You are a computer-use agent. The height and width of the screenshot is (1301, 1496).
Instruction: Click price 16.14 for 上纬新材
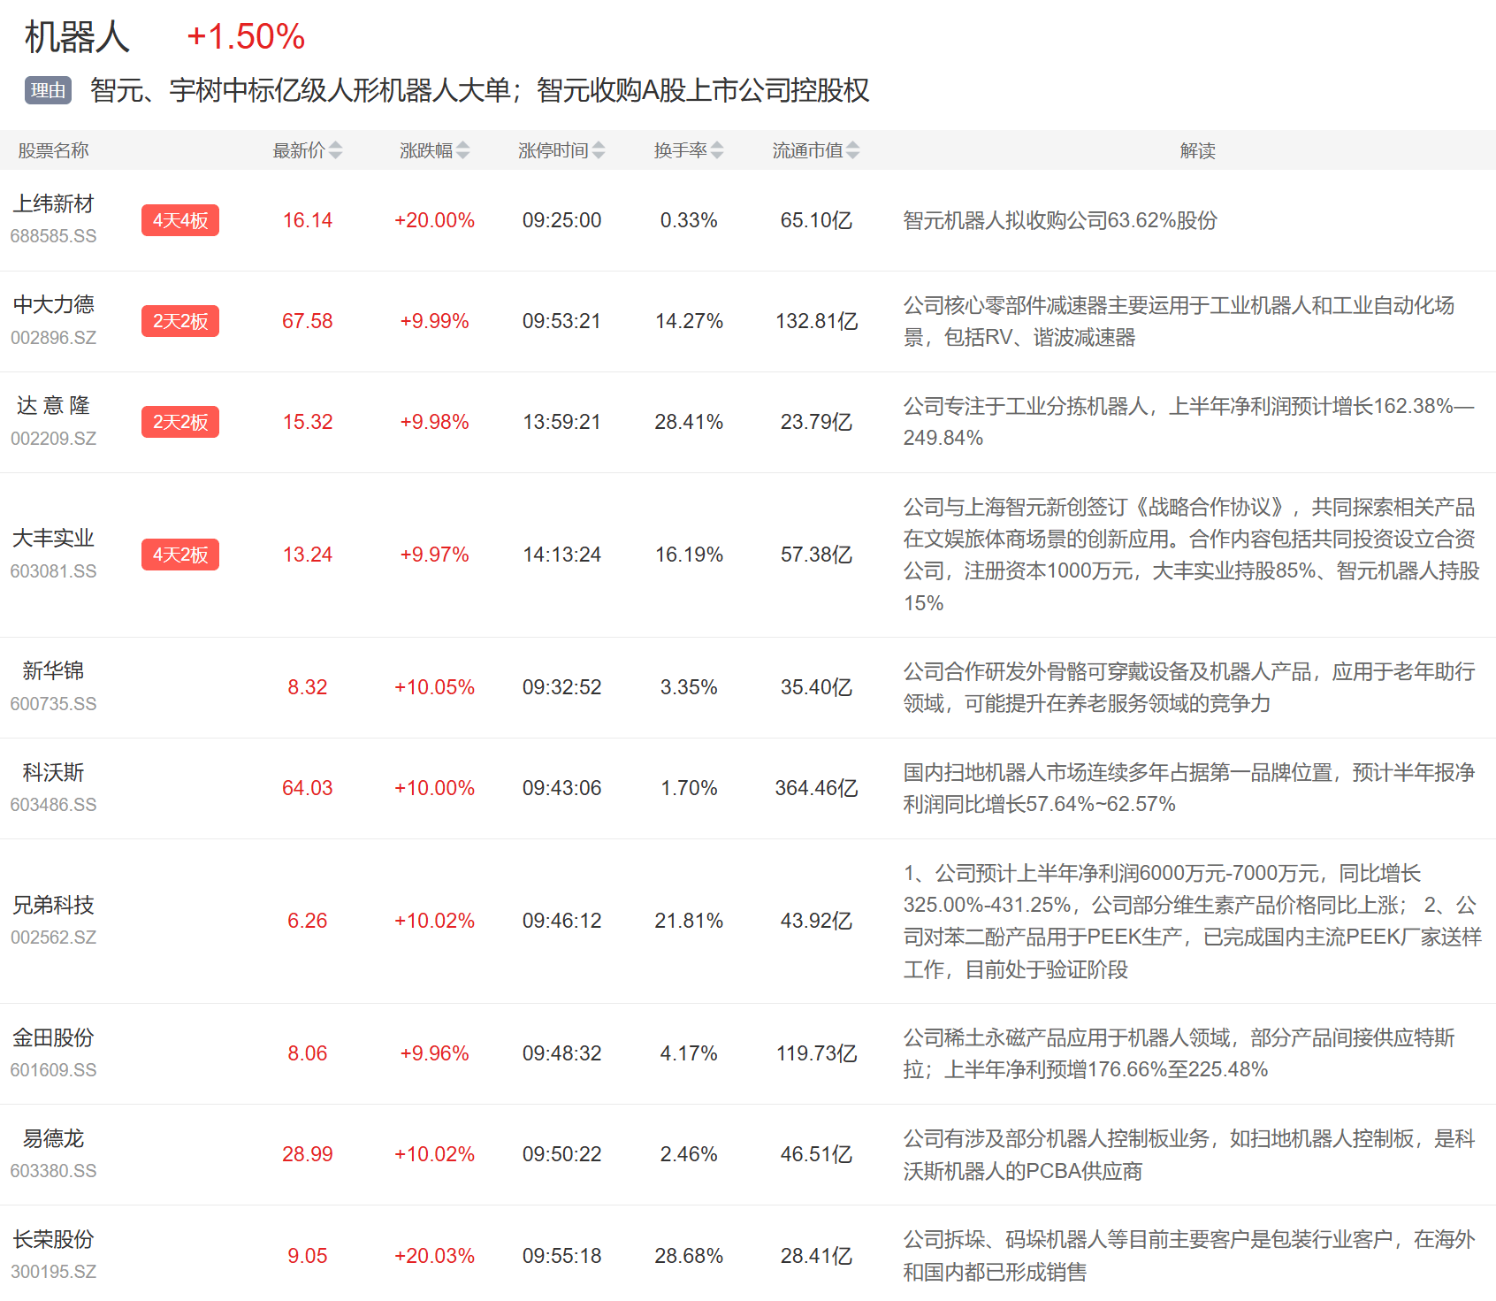[308, 220]
